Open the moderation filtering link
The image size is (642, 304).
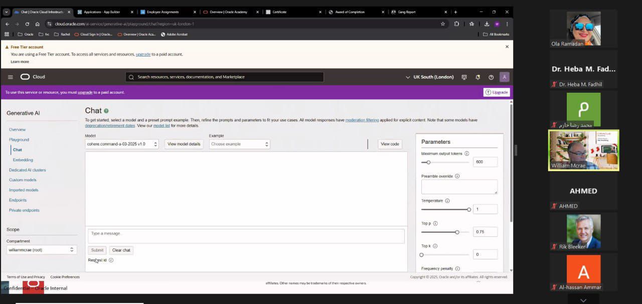[362, 120]
